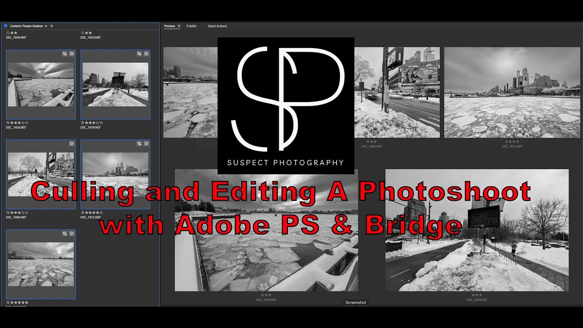Image resolution: width=583 pixels, height=328 pixels.
Task: Click the settings badge on DSC_7672.NEF thumbnail
Action: 147,143
